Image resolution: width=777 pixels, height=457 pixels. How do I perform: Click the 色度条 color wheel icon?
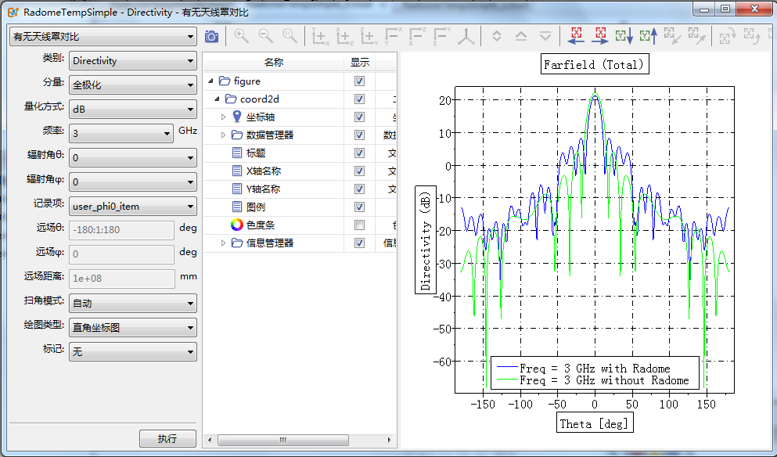(237, 225)
